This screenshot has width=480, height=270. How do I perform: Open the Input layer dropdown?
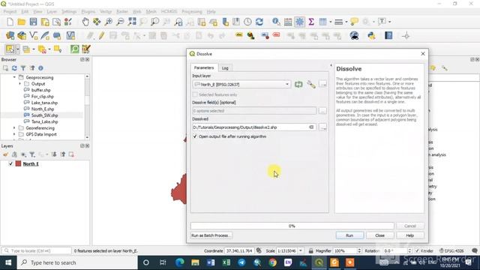(x=287, y=84)
